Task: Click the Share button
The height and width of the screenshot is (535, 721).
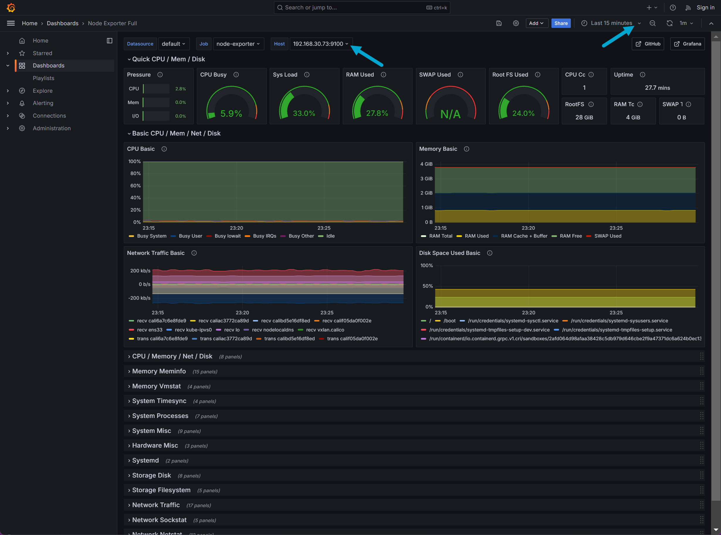Action: [561, 23]
